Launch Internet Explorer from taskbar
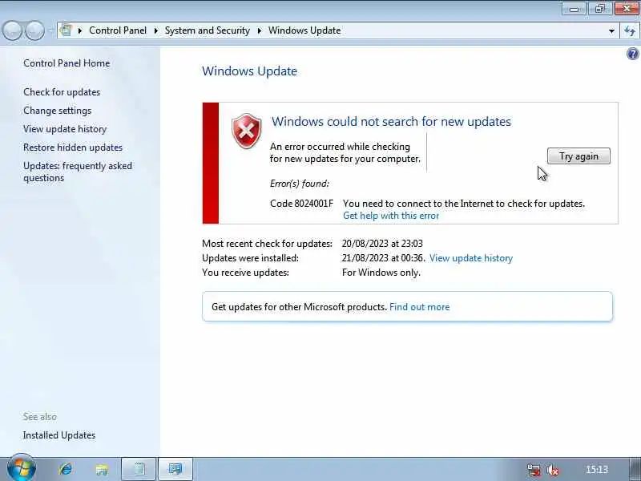Viewport: 641px width, 481px height. tap(66, 469)
